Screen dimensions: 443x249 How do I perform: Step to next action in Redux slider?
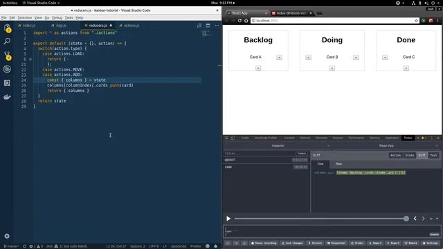click(423, 219)
